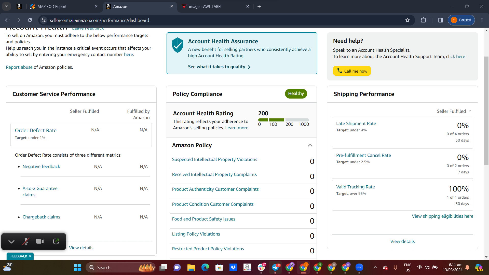Screen dimensions: 489x275
Task: Click the browser forward arrow
Action: (x=18, y=20)
